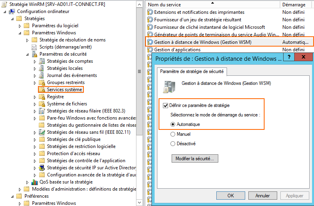Screen dimensions: 314x206
Task: Collapse the Préférences node
Action: point(12,197)
